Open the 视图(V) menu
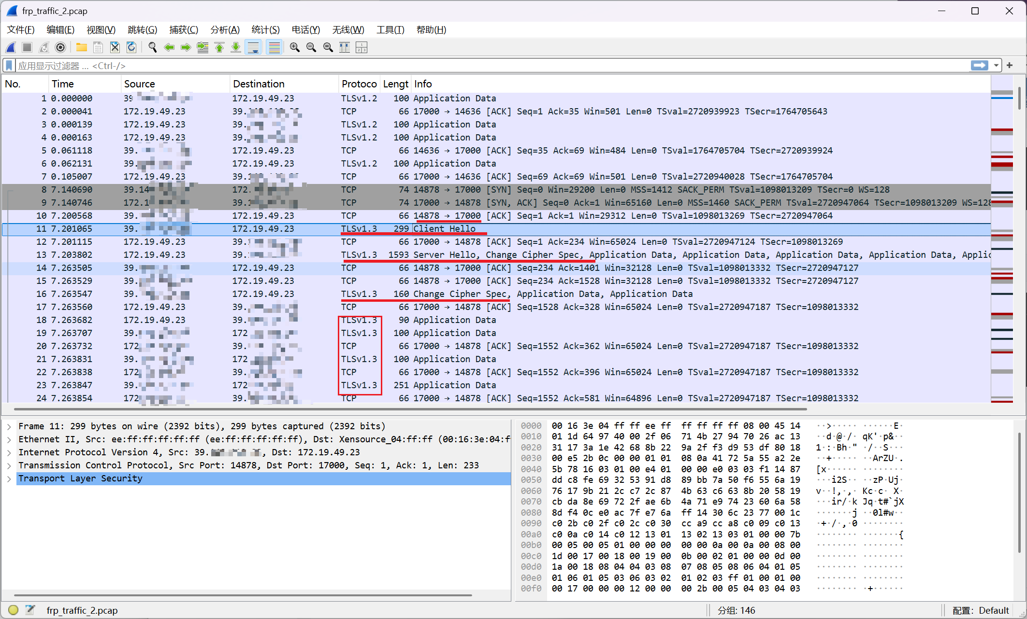This screenshot has width=1027, height=619. [101, 30]
